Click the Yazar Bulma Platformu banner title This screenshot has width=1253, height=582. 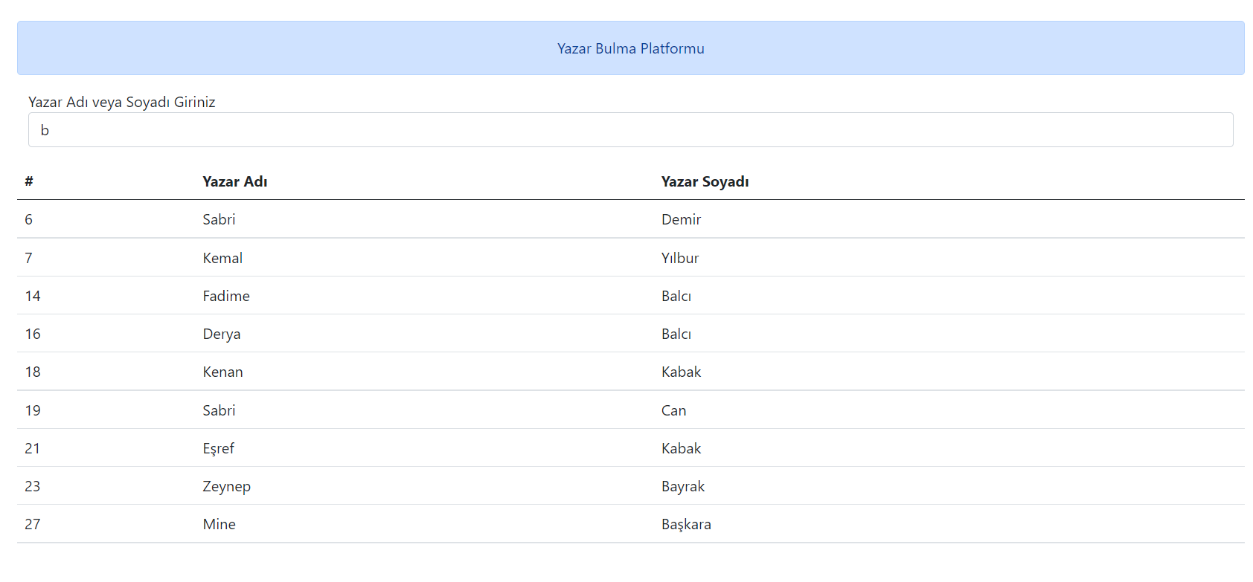[630, 48]
